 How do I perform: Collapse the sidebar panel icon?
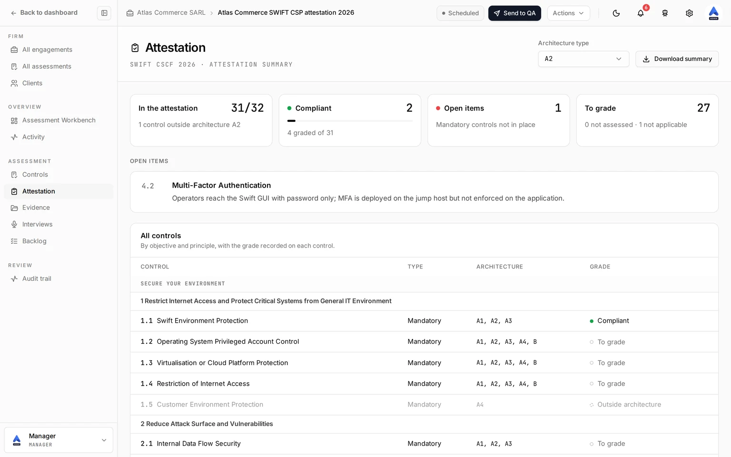tap(104, 13)
